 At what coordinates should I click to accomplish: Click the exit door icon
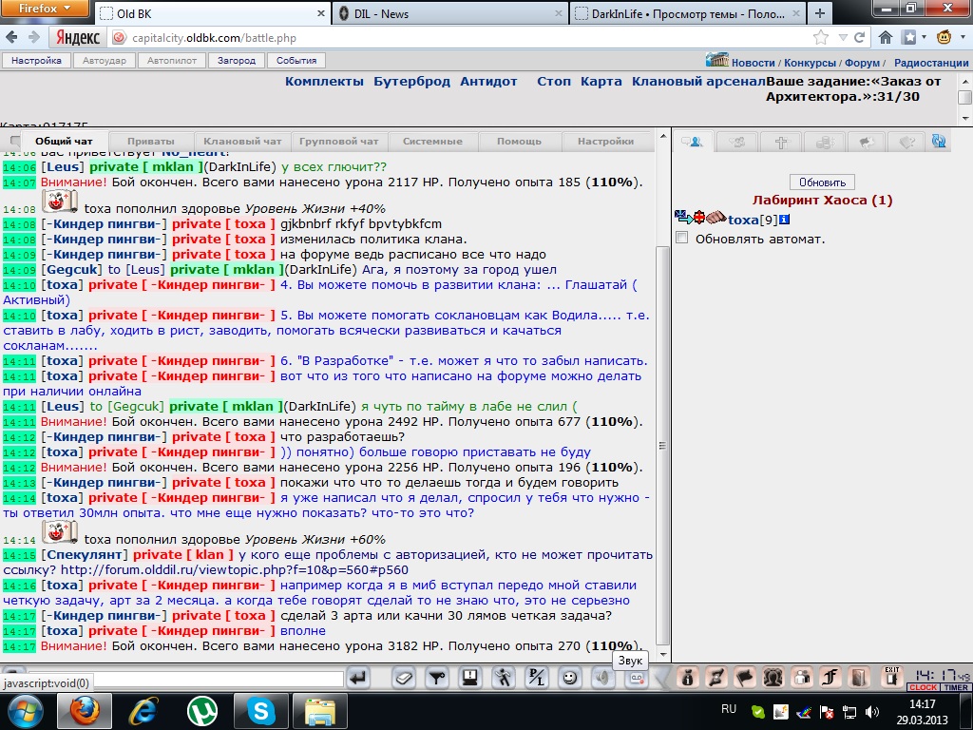click(x=891, y=677)
